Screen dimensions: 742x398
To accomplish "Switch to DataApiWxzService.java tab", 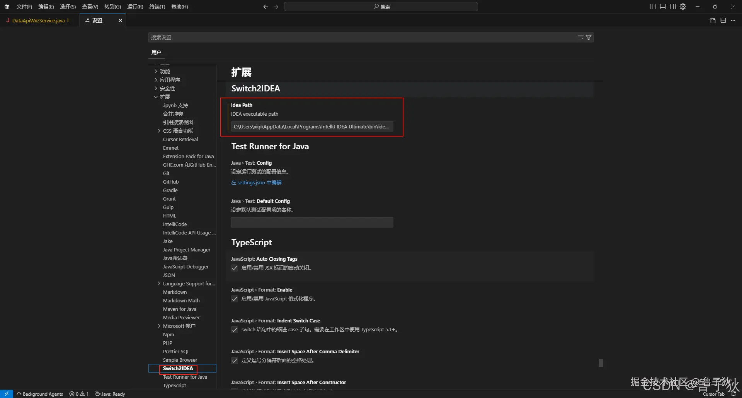I will (x=39, y=20).
